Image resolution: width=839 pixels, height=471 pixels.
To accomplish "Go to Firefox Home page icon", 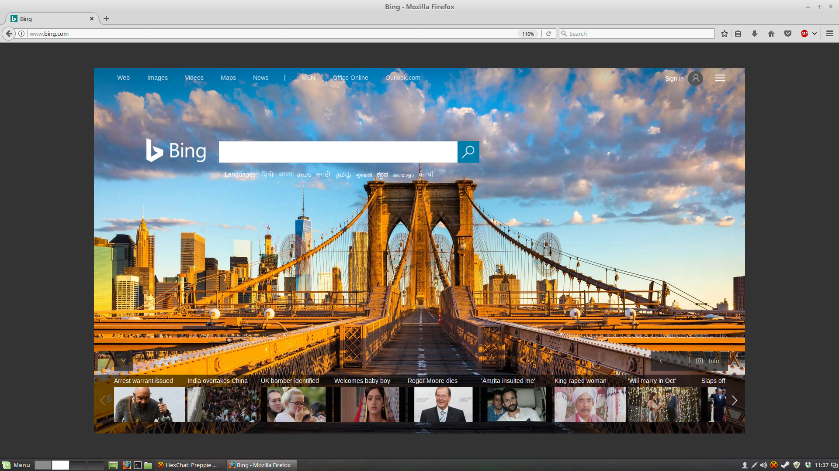I will coord(771,34).
